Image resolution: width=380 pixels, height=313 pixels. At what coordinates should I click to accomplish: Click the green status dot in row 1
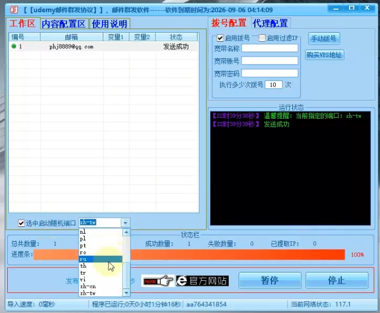(14, 46)
